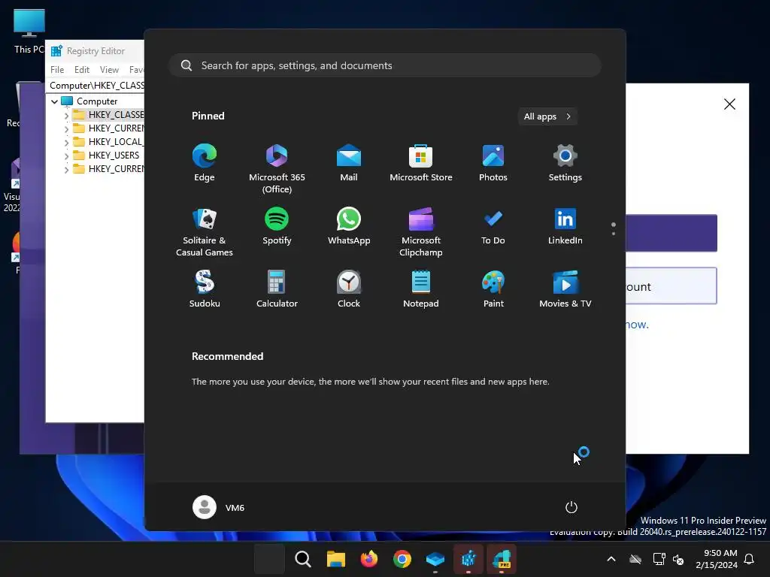The image size is (770, 577).
Task: Open LinkedIn
Action: point(565,226)
